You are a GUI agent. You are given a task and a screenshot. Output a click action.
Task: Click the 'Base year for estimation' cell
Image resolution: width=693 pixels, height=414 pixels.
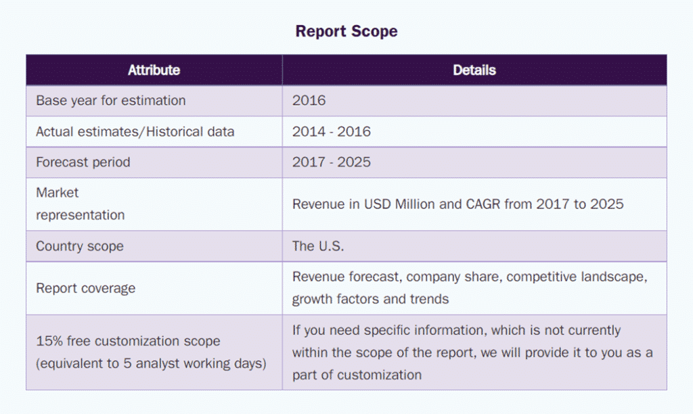click(154, 101)
